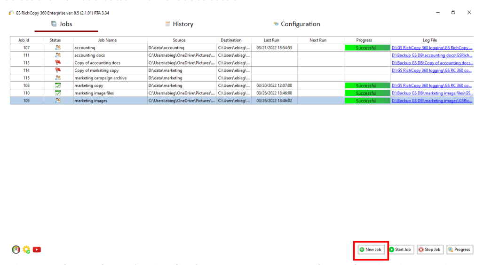Screen dimensions: 483x265
Task: Open the log link for accounting docs
Action: [x=432, y=55]
